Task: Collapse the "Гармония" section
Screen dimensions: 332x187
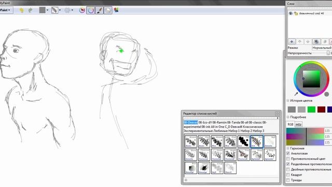Action: (288, 149)
